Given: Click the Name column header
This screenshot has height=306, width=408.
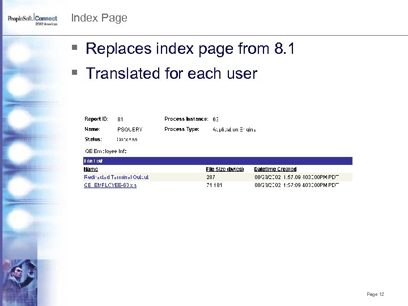Looking at the screenshot, I should click(x=91, y=169).
